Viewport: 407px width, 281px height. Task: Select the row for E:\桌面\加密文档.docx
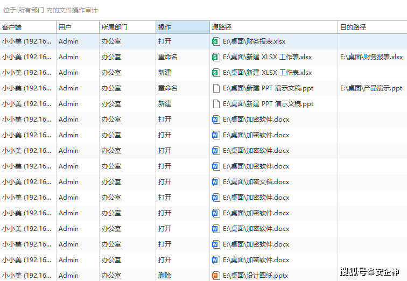(x=256, y=181)
